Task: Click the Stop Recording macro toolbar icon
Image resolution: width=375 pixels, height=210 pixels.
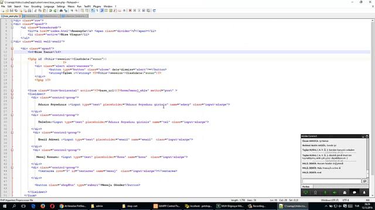Action: 135,10
